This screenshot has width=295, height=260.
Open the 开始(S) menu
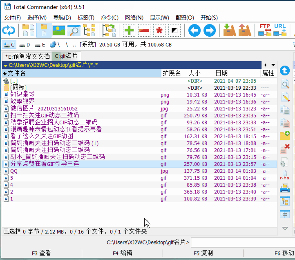(209, 18)
